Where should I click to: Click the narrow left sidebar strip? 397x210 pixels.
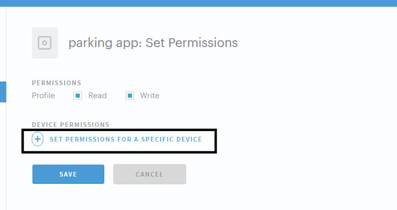3,108
